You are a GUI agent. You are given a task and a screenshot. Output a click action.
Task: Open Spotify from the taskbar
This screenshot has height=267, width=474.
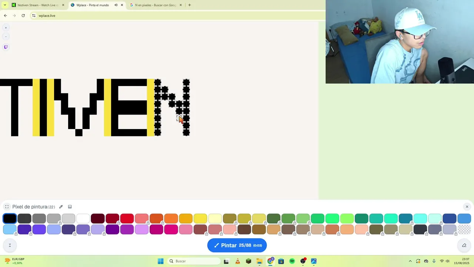[292, 261]
